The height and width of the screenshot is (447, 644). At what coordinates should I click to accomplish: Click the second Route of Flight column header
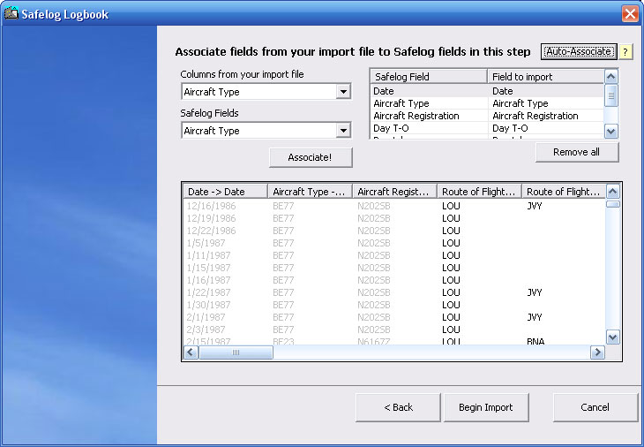click(x=564, y=192)
